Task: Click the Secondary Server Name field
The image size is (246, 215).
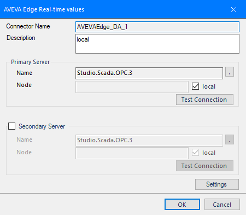Action: coord(149,141)
